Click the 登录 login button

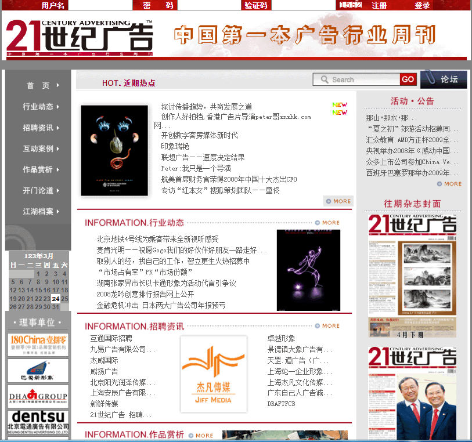[x=422, y=5]
